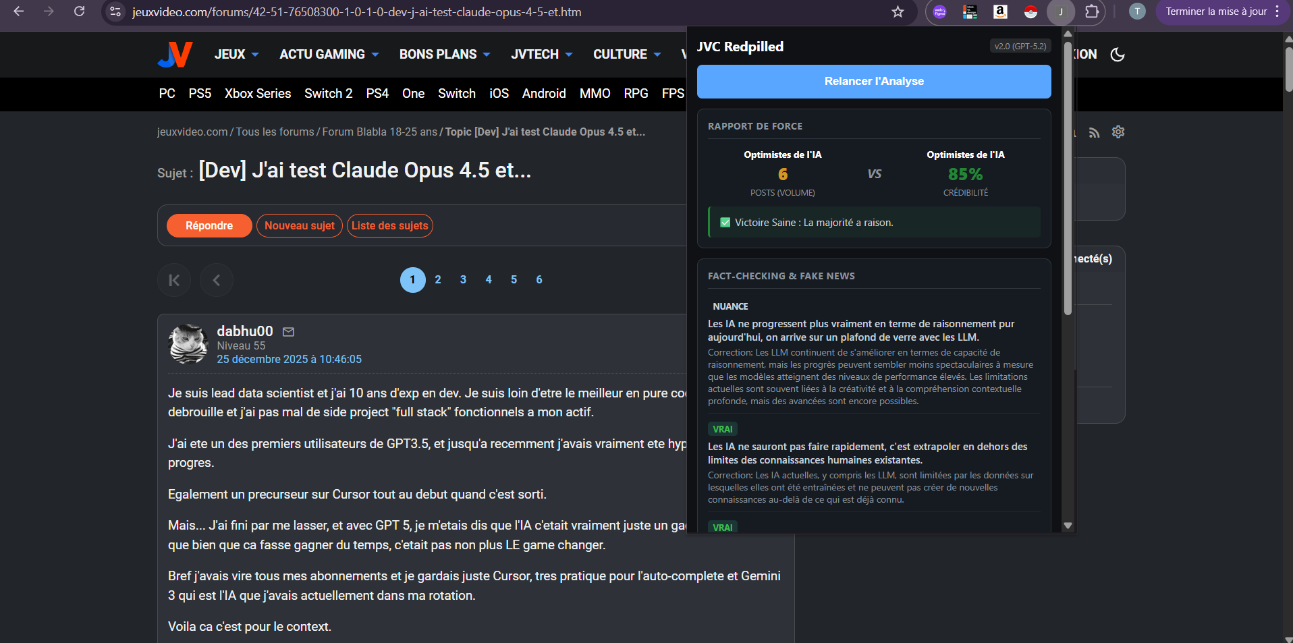The width and height of the screenshot is (1293, 643).
Task: Open the topic RSS feed icon
Action: (x=1094, y=132)
